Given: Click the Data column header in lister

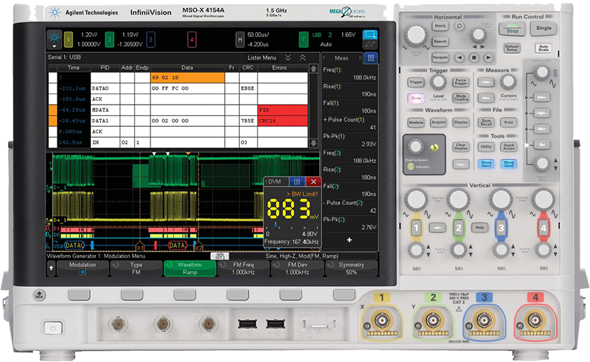Looking at the screenshot, I should [x=187, y=68].
